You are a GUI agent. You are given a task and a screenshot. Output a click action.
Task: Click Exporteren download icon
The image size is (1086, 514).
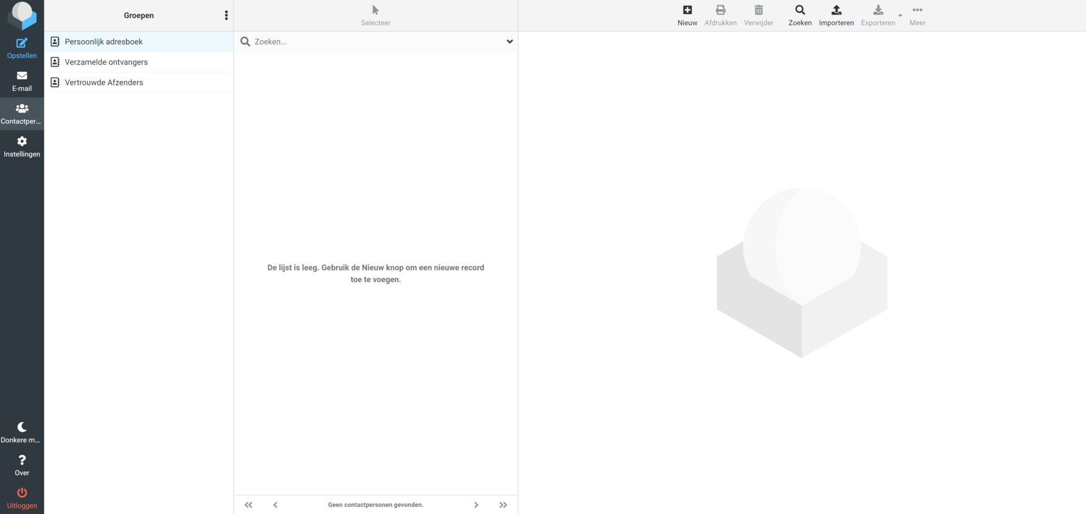coord(878,15)
